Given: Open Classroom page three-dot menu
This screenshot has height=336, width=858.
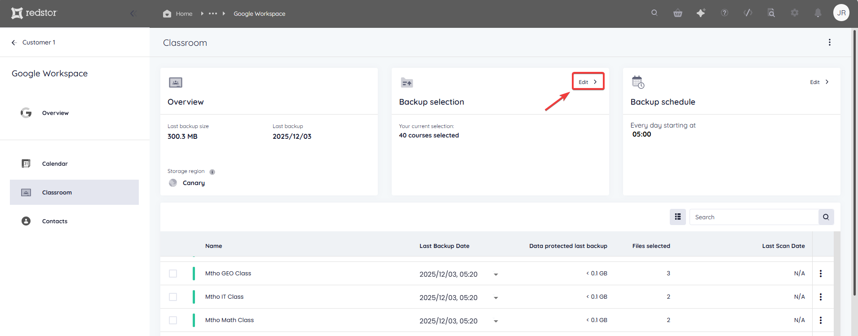Looking at the screenshot, I should point(830,42).
